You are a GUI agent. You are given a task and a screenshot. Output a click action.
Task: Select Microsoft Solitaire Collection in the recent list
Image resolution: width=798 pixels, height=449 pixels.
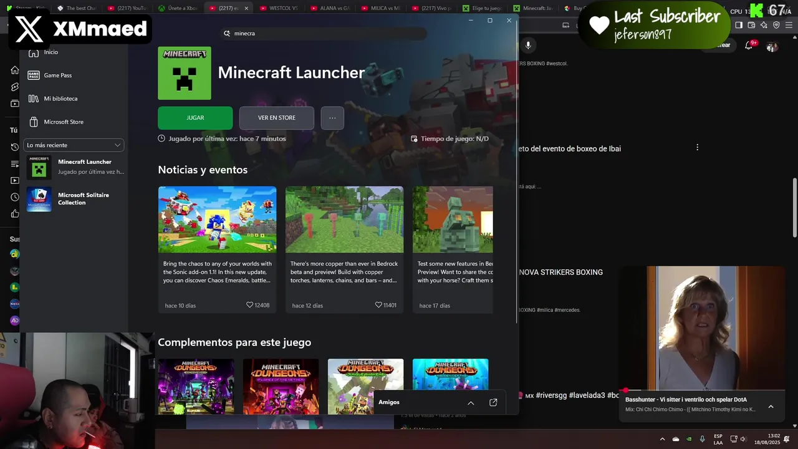75,199
